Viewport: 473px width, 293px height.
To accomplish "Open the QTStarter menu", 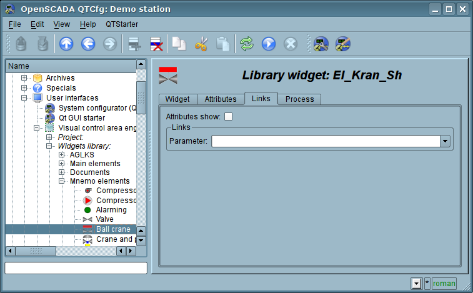I will pyautogui.click(x=122, y=24).
